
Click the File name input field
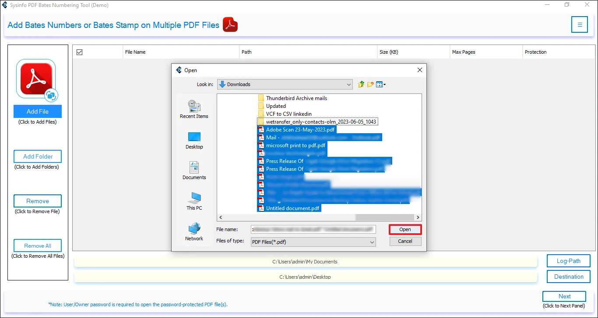[313, 229]
